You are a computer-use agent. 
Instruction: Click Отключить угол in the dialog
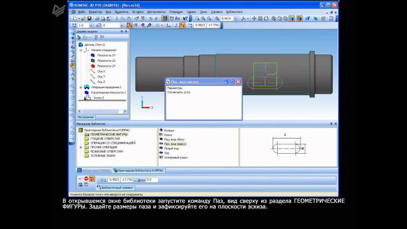[178, 92]
